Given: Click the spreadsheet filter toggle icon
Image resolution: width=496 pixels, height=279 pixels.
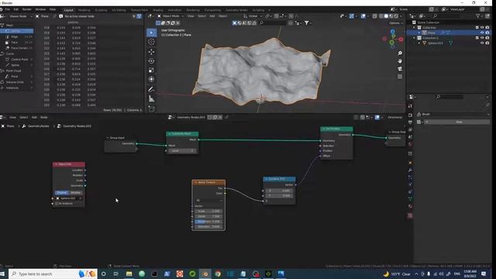Looking at the screenshot, I should (x=139, y=16).
